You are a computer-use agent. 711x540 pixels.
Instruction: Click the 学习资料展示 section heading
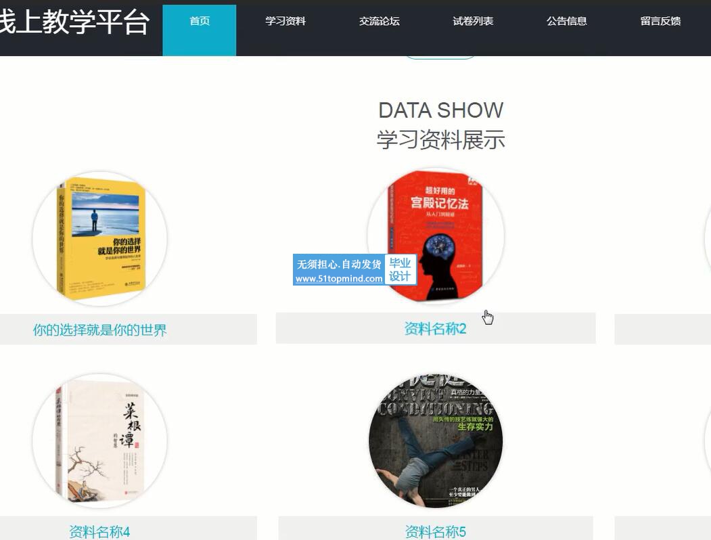441,139
